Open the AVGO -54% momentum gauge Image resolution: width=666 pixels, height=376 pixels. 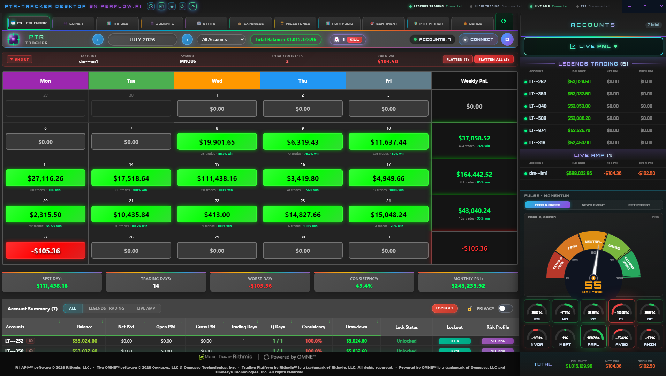622,337
